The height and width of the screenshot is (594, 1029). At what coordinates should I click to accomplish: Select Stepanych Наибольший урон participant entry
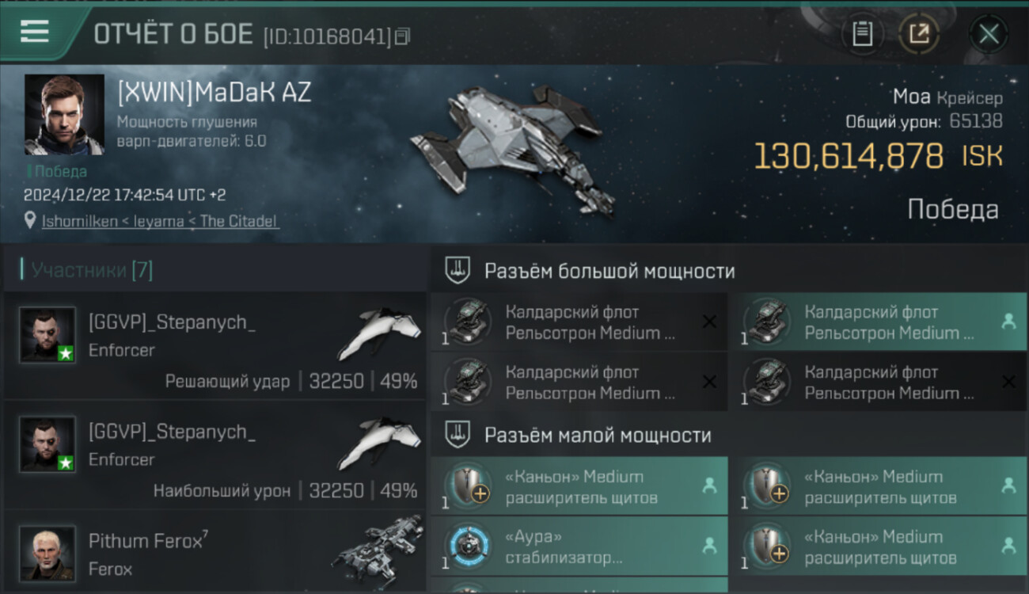[x=215, y=455]
